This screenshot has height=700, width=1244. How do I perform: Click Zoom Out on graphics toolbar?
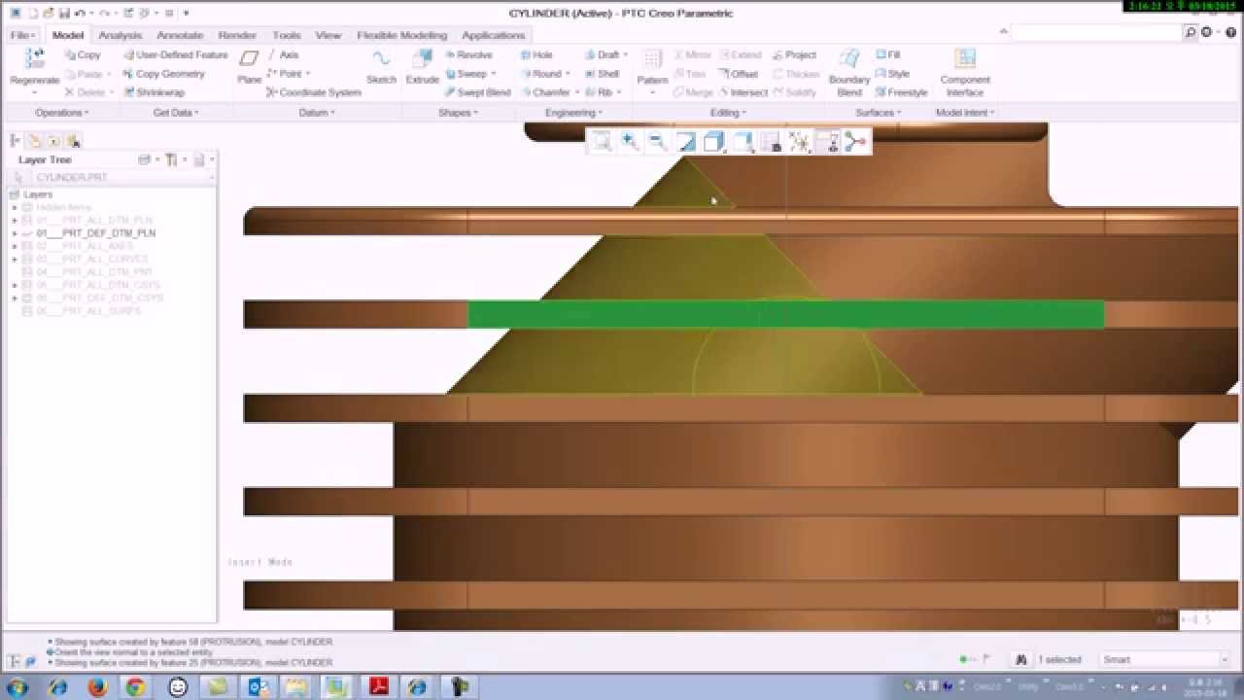click(658, 142)
